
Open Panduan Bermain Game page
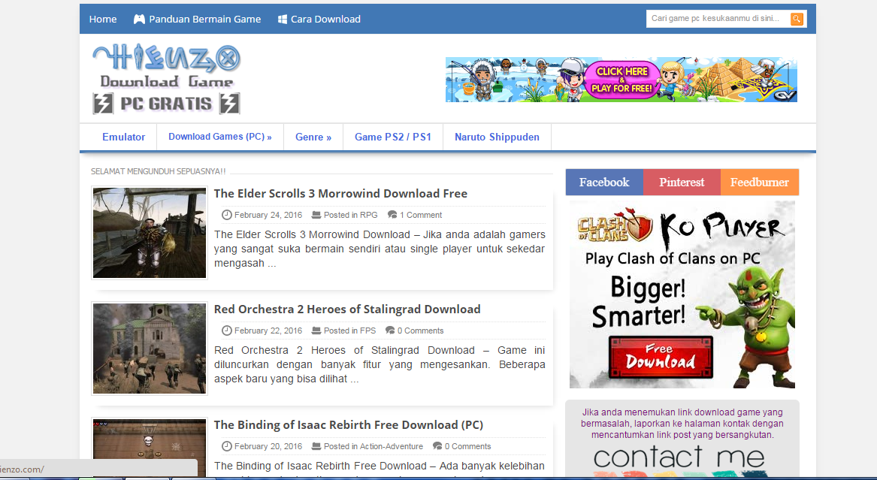coord(204,19)
